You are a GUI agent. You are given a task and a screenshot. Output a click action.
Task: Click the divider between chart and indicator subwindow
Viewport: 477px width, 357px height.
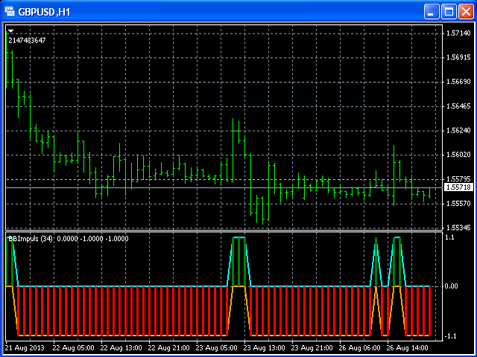click(224, 231)
